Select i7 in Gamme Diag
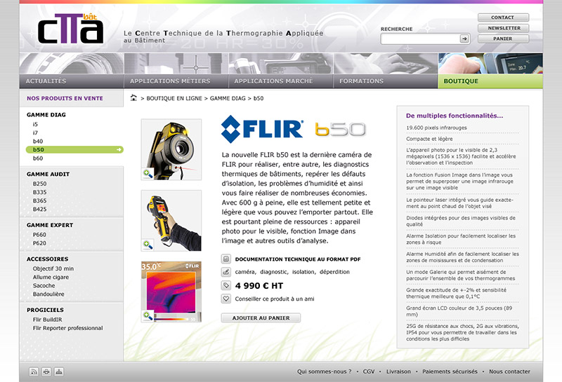562x382 pixels. click(x=35, y=132)
